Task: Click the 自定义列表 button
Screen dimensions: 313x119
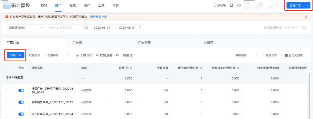Action: pos(294,55)
